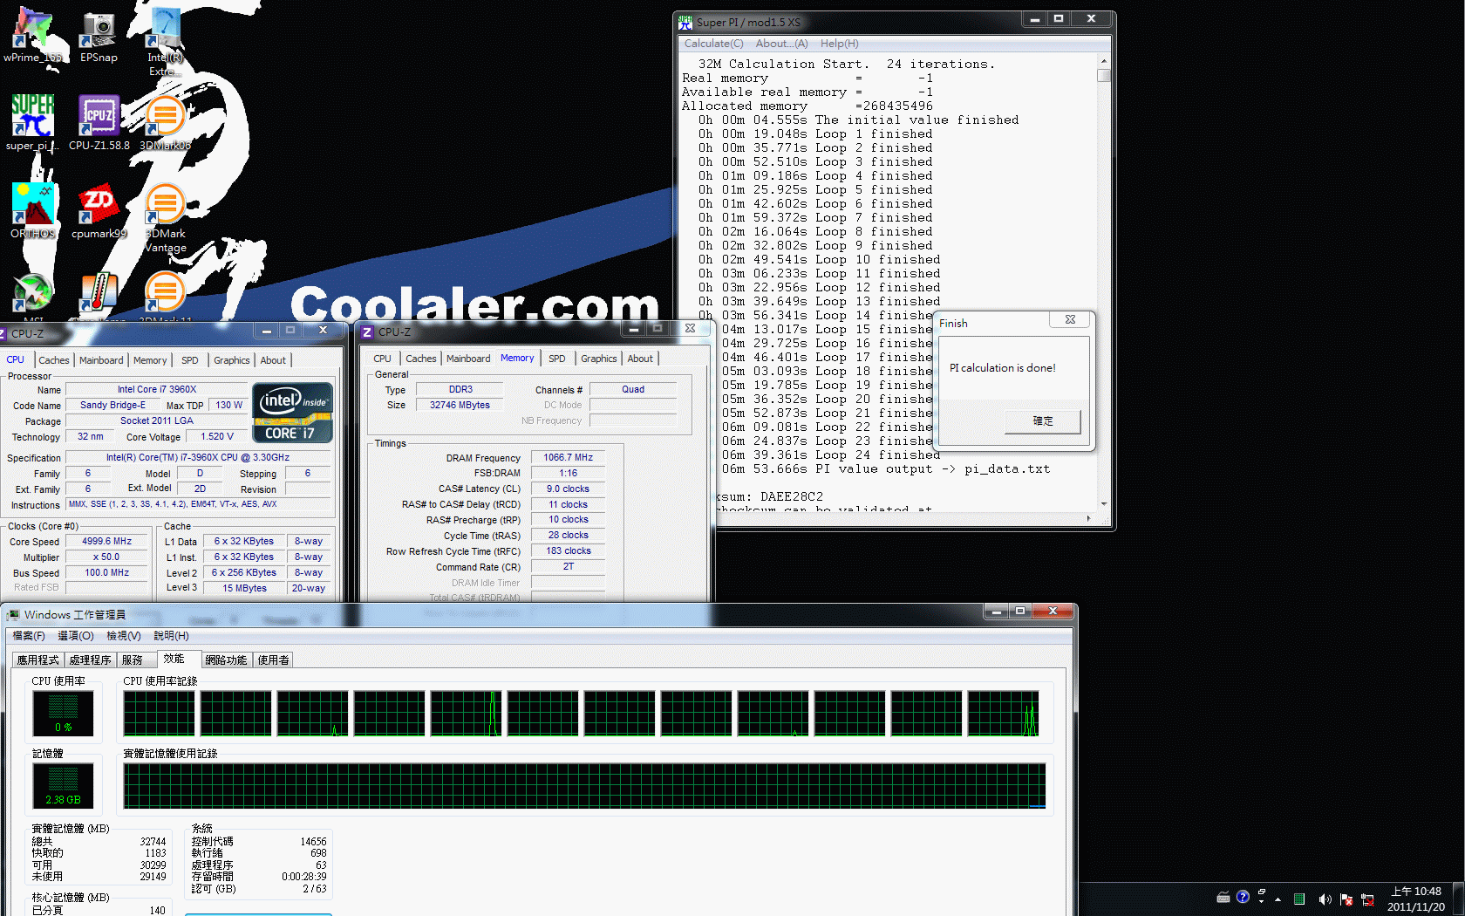Open the language bar options arrow

(1262, 902)
